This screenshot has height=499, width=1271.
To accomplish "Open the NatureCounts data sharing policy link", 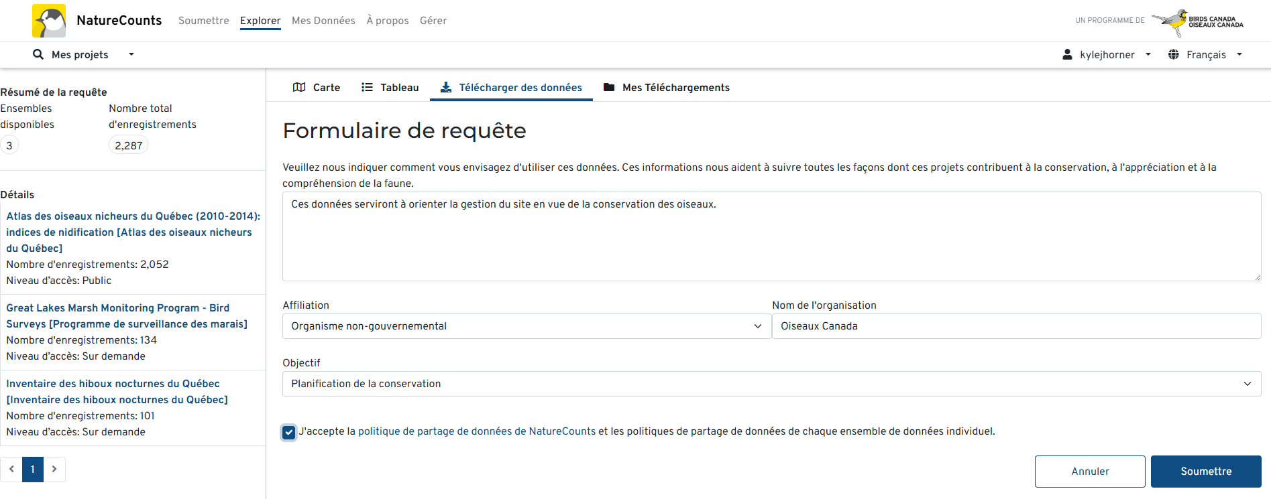I will (x=476, y=431).
